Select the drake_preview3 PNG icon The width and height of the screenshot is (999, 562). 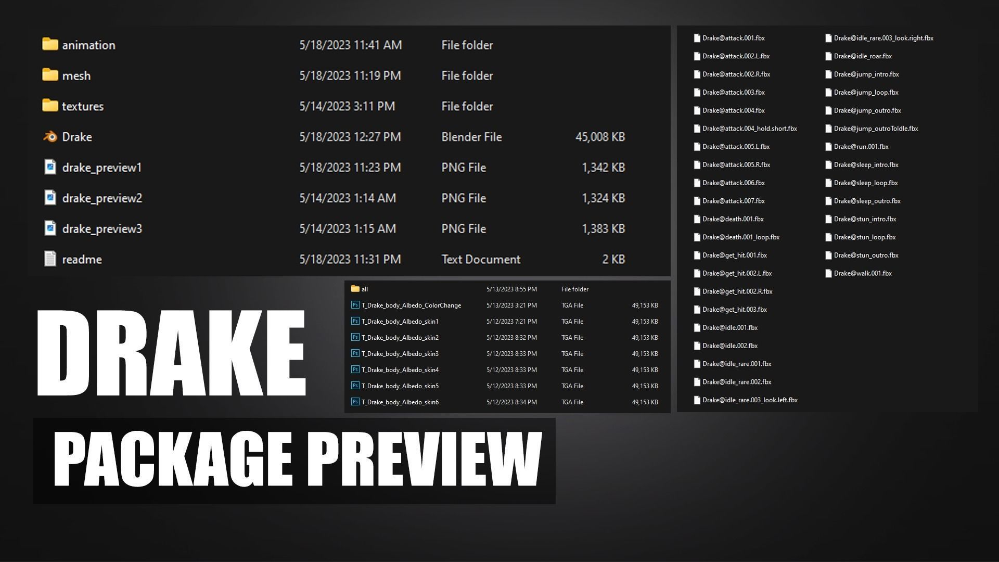point(50,228)
